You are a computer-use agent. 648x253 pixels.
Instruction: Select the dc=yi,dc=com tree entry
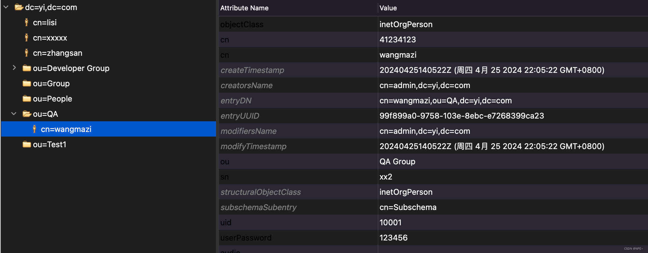51,7
